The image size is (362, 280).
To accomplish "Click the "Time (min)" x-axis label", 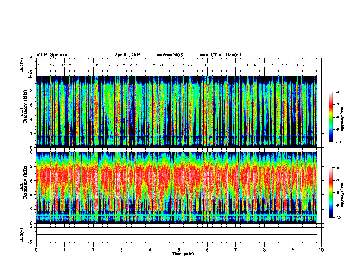I will (183, 254).
